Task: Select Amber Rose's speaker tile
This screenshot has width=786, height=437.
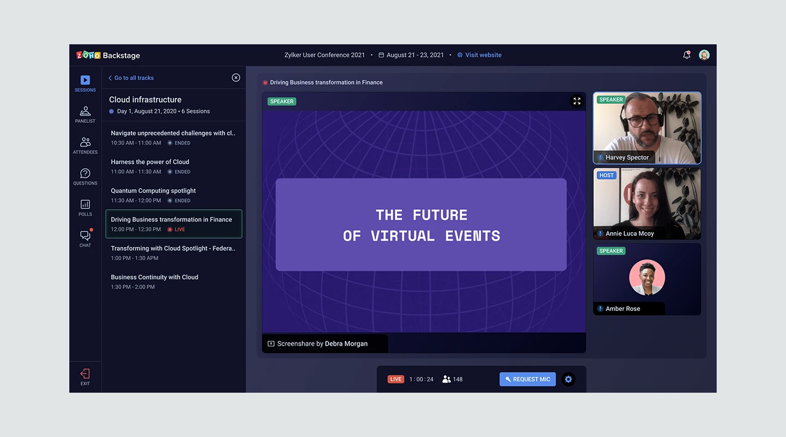Action: tap(647, 279)
